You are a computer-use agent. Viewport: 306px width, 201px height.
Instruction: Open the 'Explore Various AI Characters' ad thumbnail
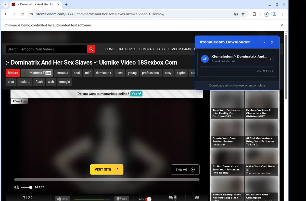[261, 105]
